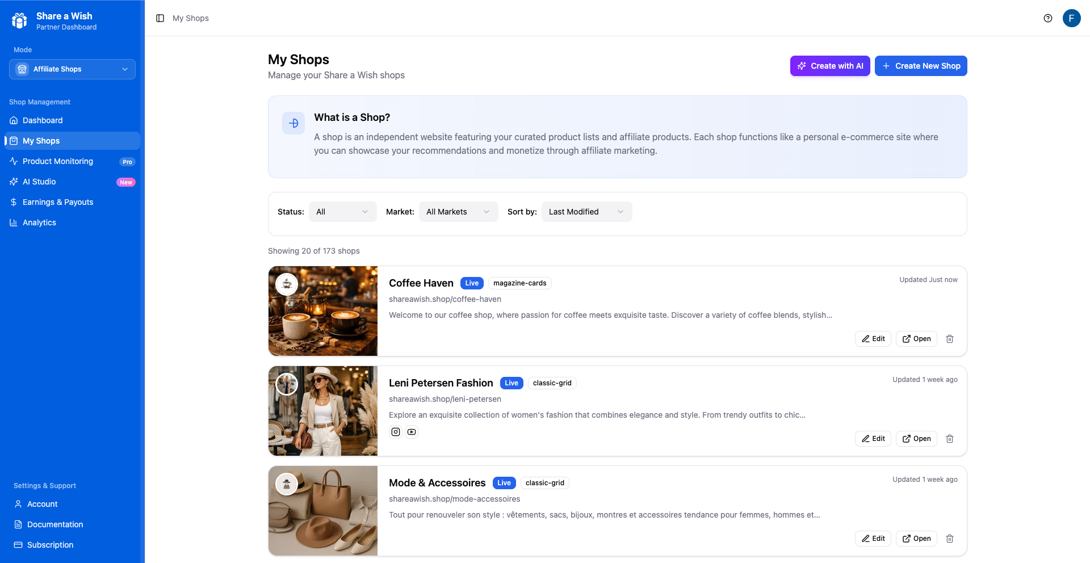Delete the Leni Petersen Fashion shop
The image size is (1090, 563).
[950, 439]
